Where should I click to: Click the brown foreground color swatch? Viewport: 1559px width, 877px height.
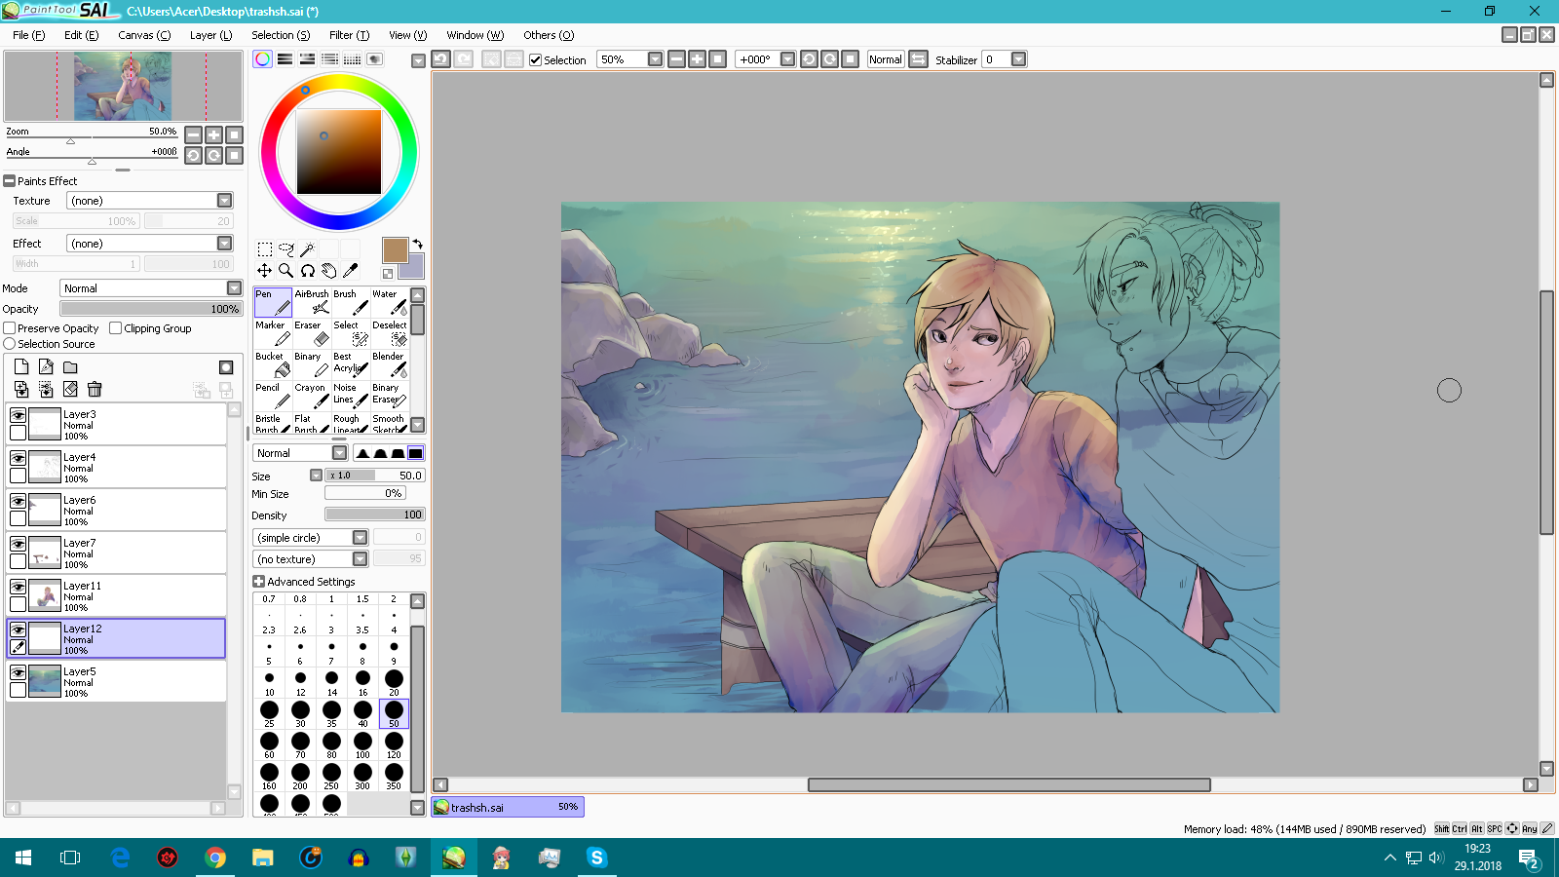tap(395, 250)
